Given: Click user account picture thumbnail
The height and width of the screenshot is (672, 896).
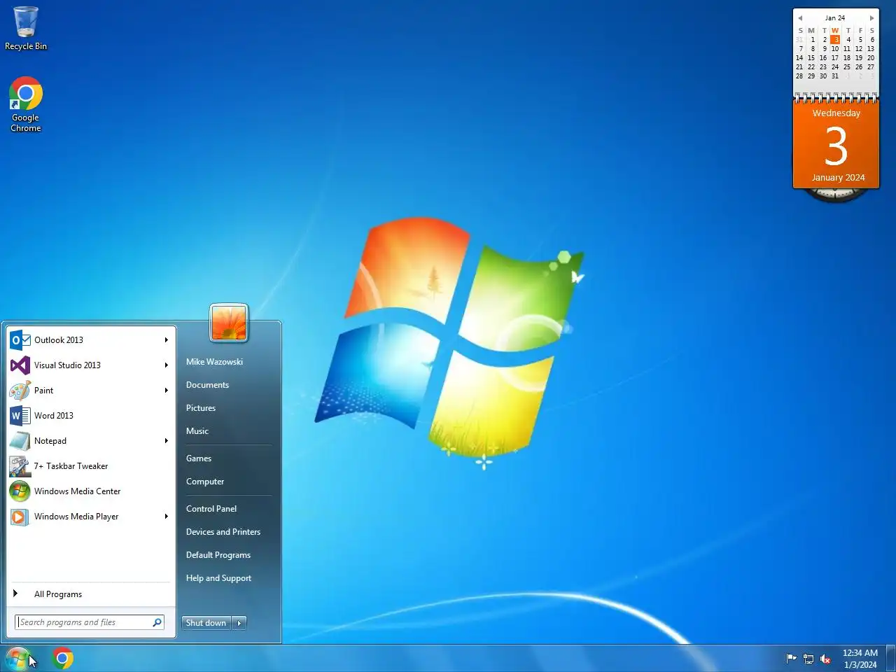Looking at the screenshot, I should 229,323.
